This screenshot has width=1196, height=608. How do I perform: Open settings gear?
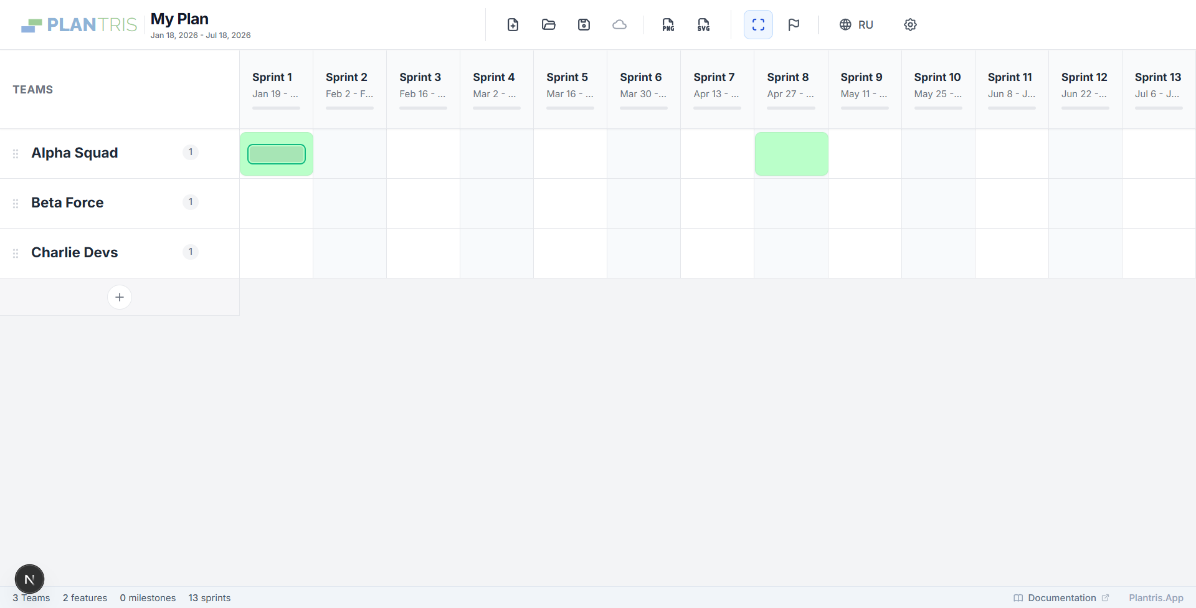(910, 25)
